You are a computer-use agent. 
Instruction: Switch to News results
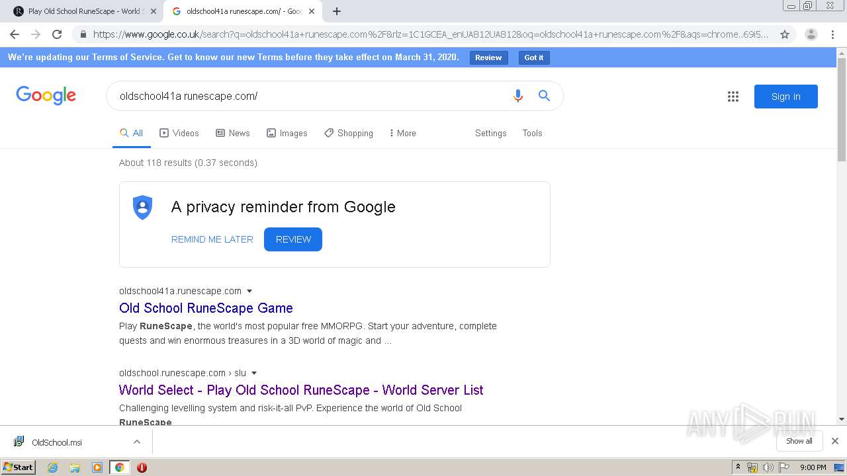pyautogui.click(x=233, y=133)
